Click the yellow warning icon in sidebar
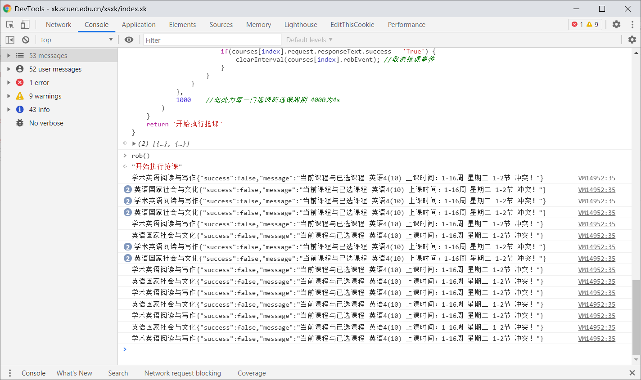The width and height of the screenshot is (641, 380). [x=20, y=96]
